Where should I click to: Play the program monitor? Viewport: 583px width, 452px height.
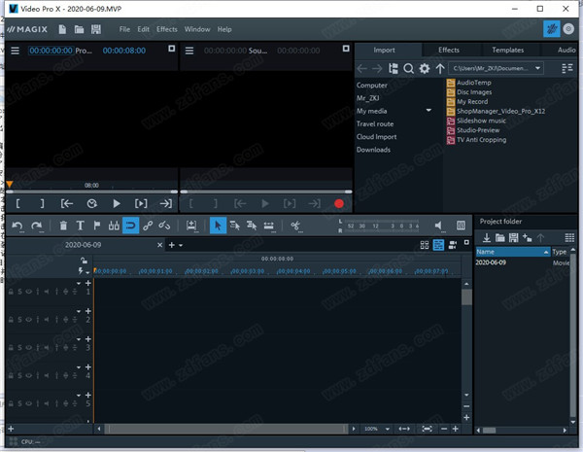point(117,203)
